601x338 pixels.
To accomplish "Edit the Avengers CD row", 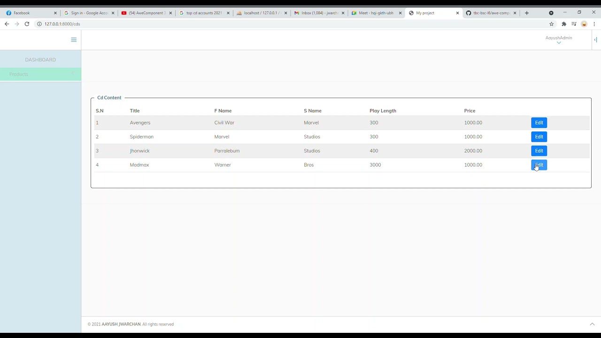I will (x=539, y=123).
